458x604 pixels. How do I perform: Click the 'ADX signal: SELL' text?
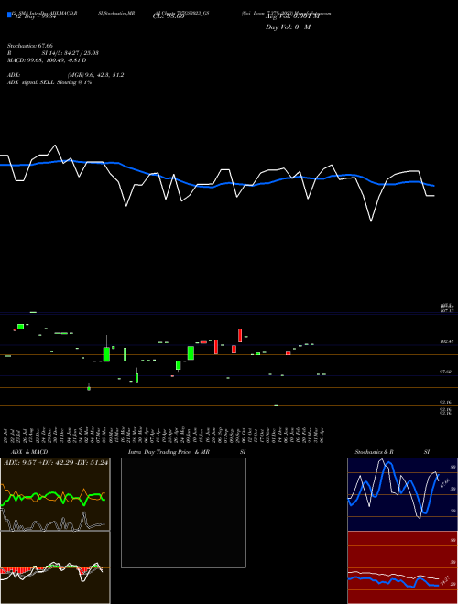pos(31,82)
